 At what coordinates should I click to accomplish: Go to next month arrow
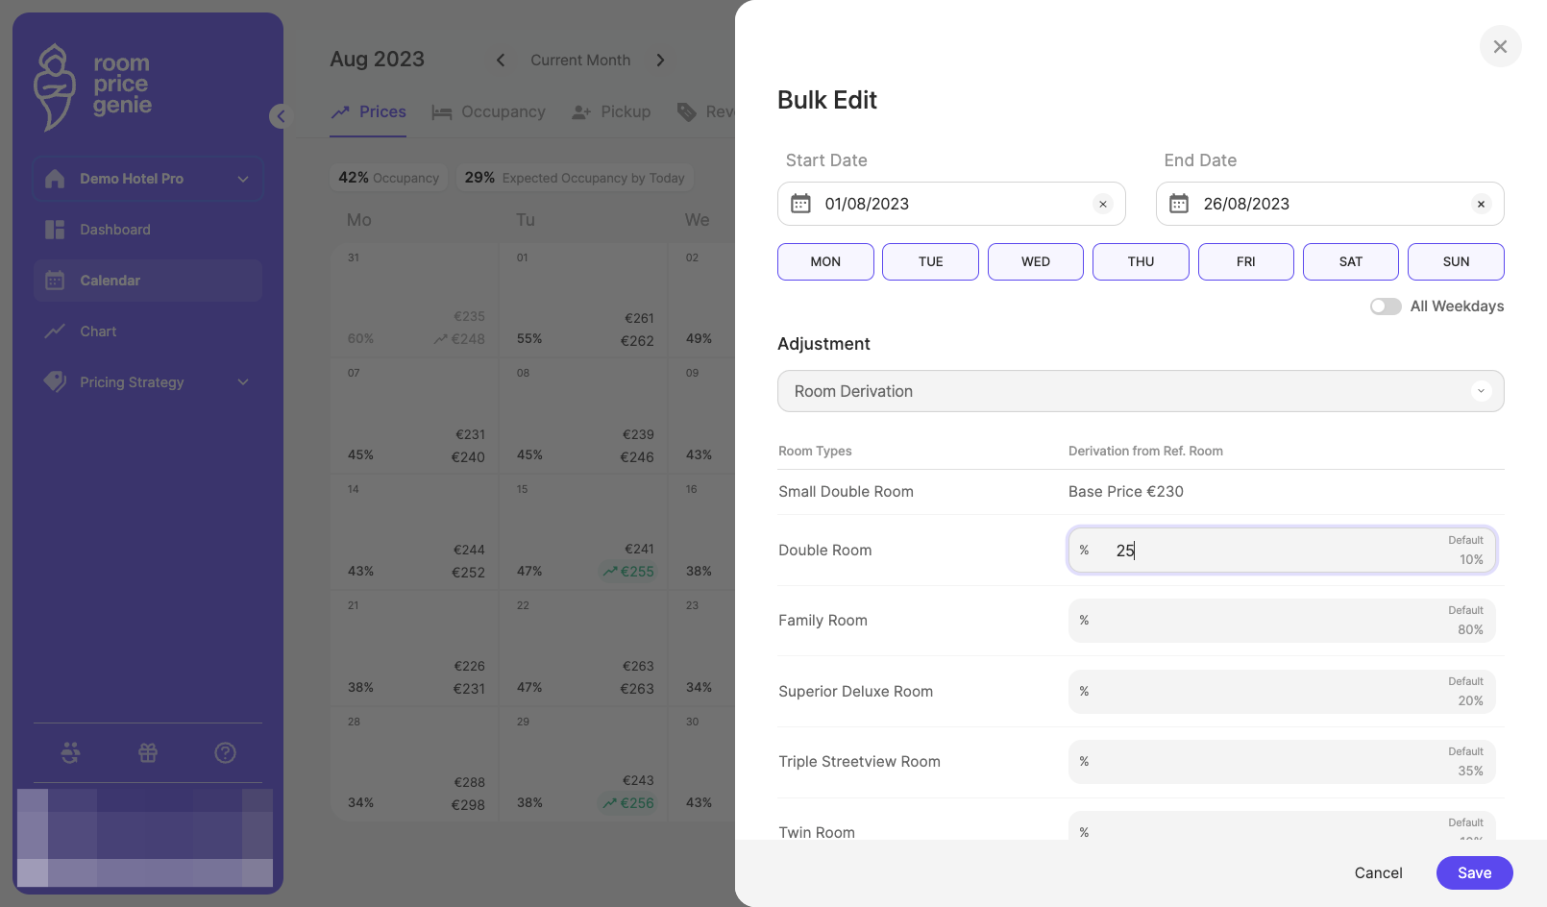pos(660,60)
